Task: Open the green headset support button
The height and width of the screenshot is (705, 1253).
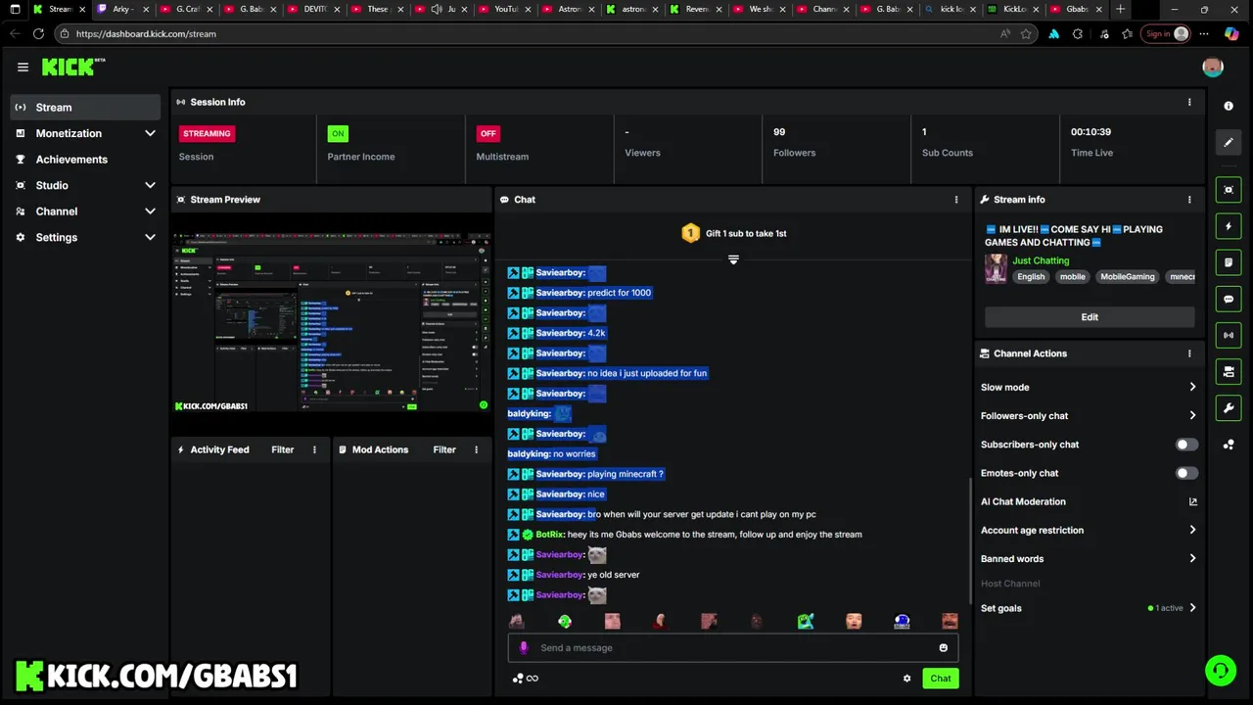Action: (1220, 671)
